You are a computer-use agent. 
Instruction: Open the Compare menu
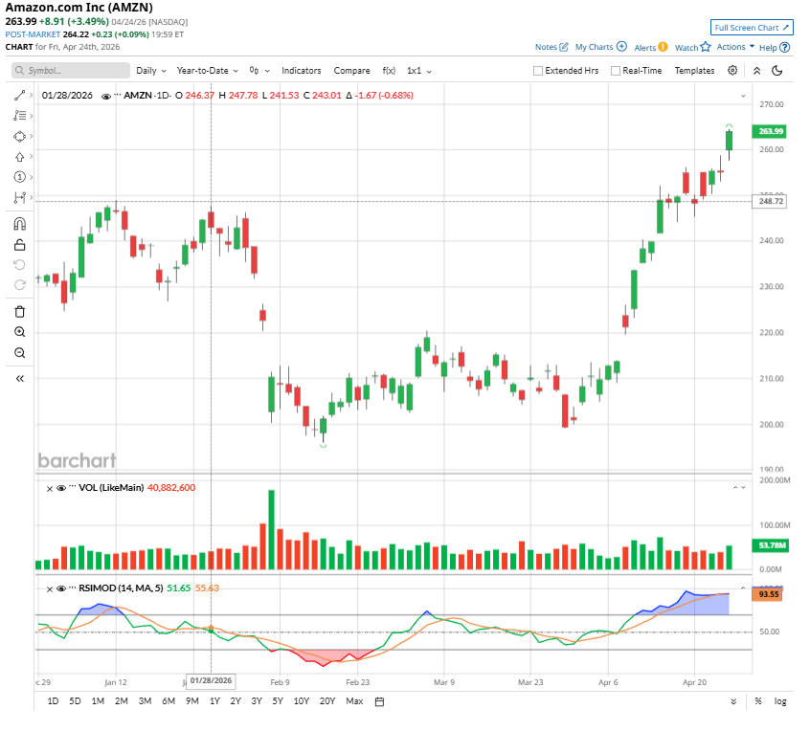(x=351, y=71)
